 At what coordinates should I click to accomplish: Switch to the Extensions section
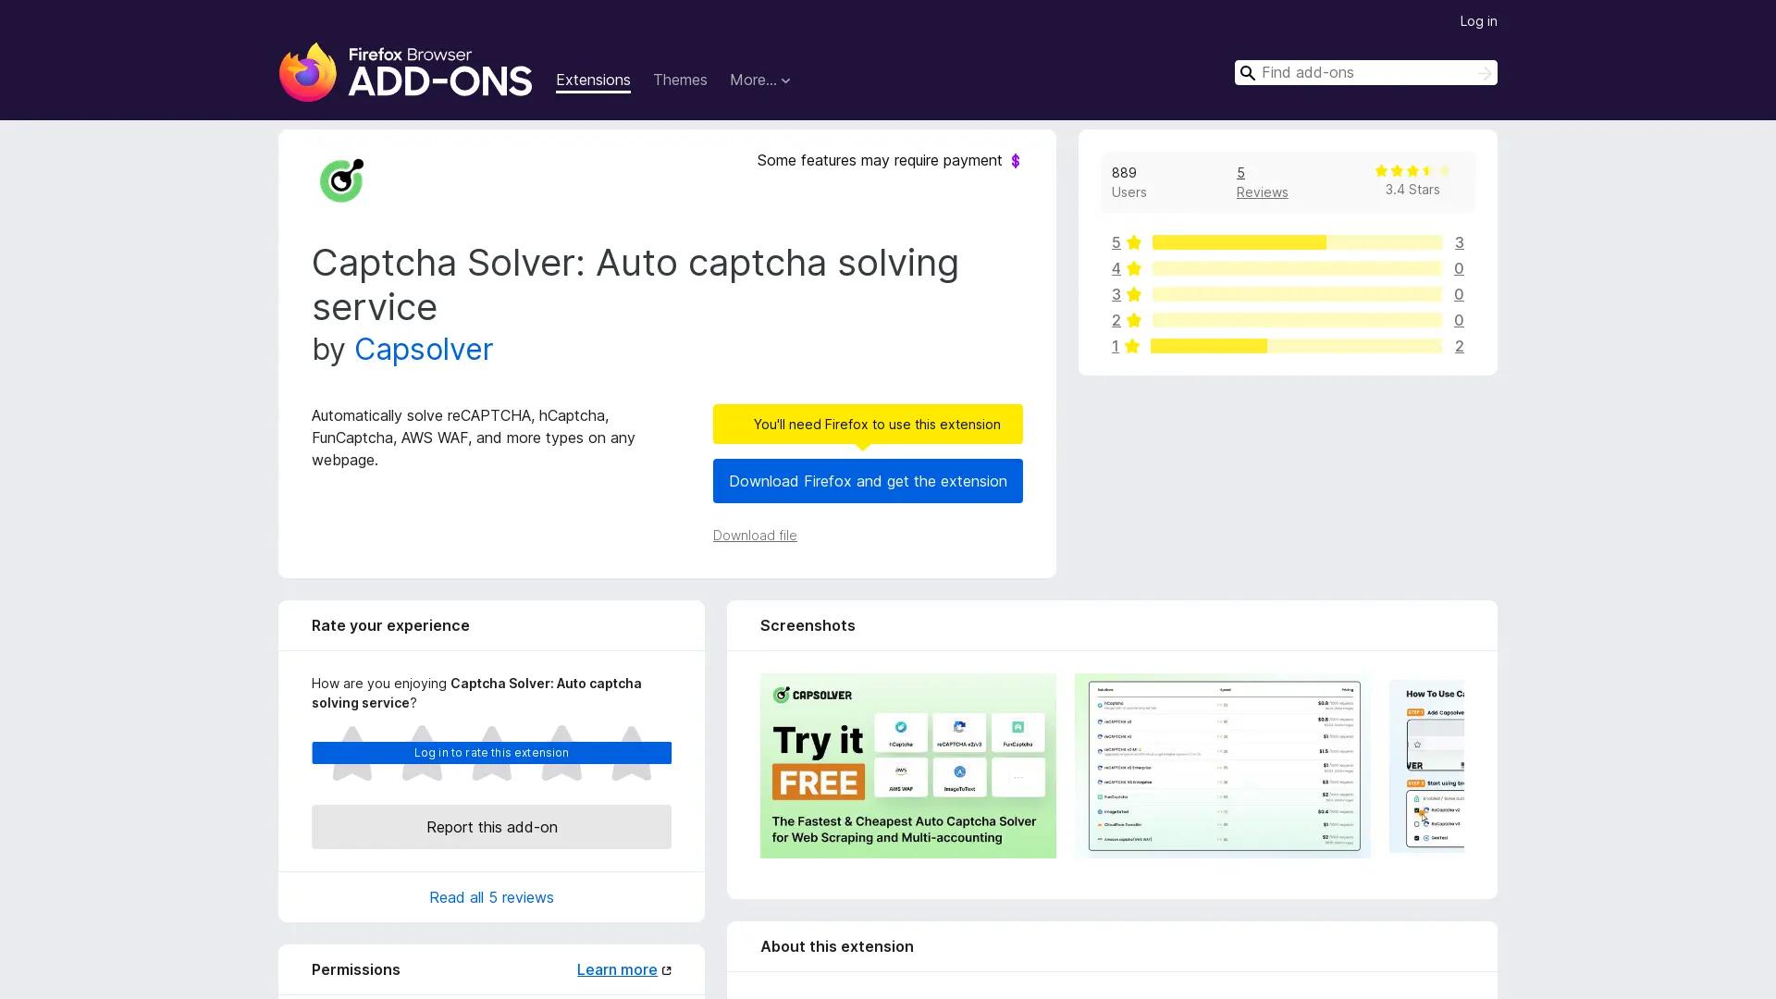tap(593, 80)
